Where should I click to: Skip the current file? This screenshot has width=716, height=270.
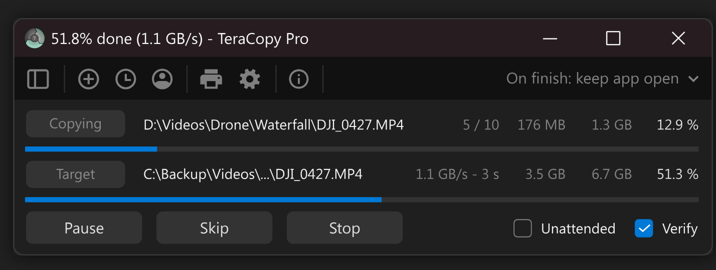tap(214, 228)
